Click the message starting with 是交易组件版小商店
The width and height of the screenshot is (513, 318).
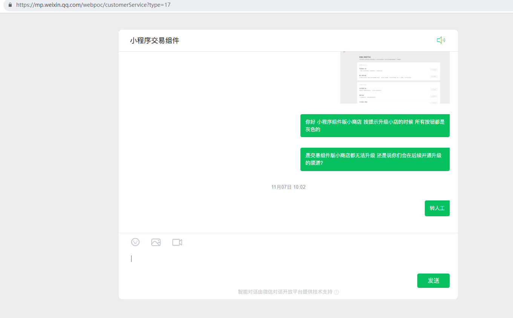[375, 159]
